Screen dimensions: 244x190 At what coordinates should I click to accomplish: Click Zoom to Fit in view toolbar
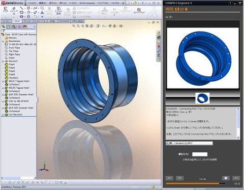(x=74, y=26)
